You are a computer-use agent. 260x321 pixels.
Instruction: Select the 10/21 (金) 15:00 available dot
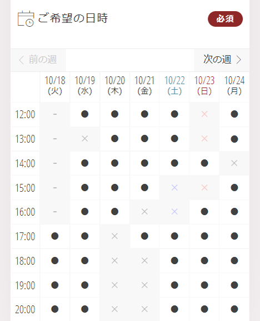click(144, 187)
